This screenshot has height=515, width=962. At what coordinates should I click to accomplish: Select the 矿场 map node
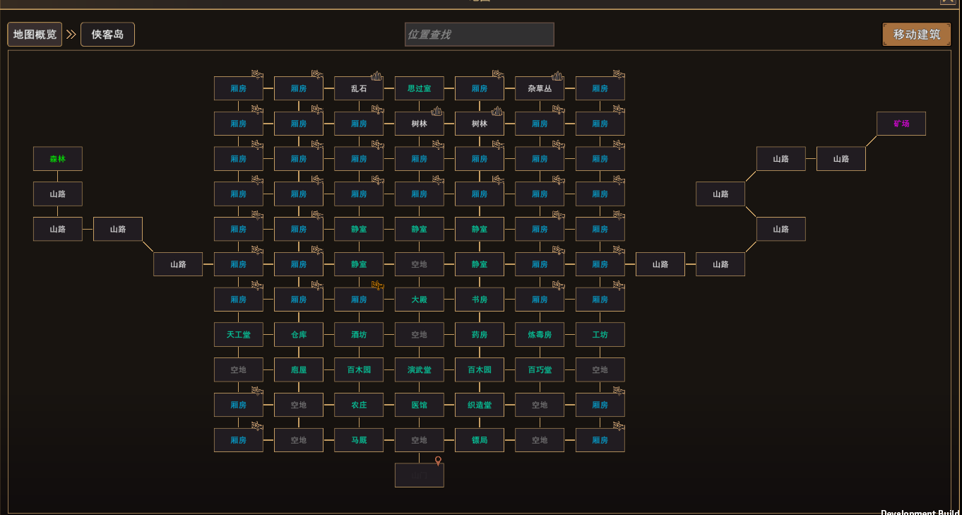[x=901, y=124]
